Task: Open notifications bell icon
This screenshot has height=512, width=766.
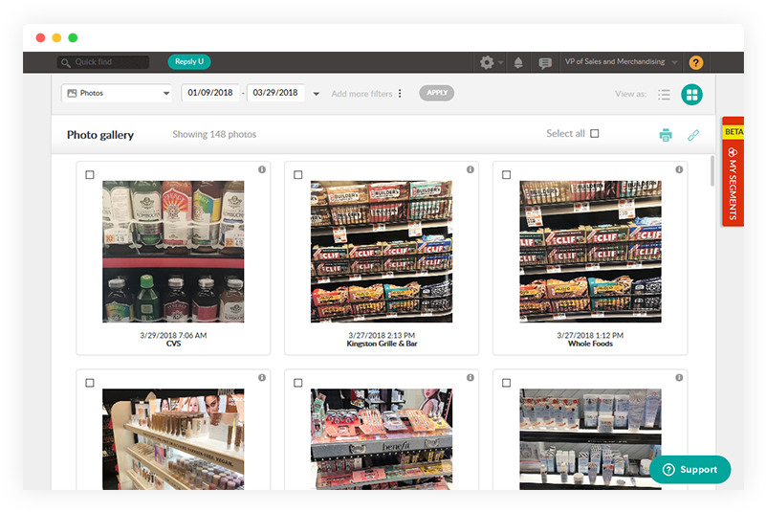Action: 518,62
